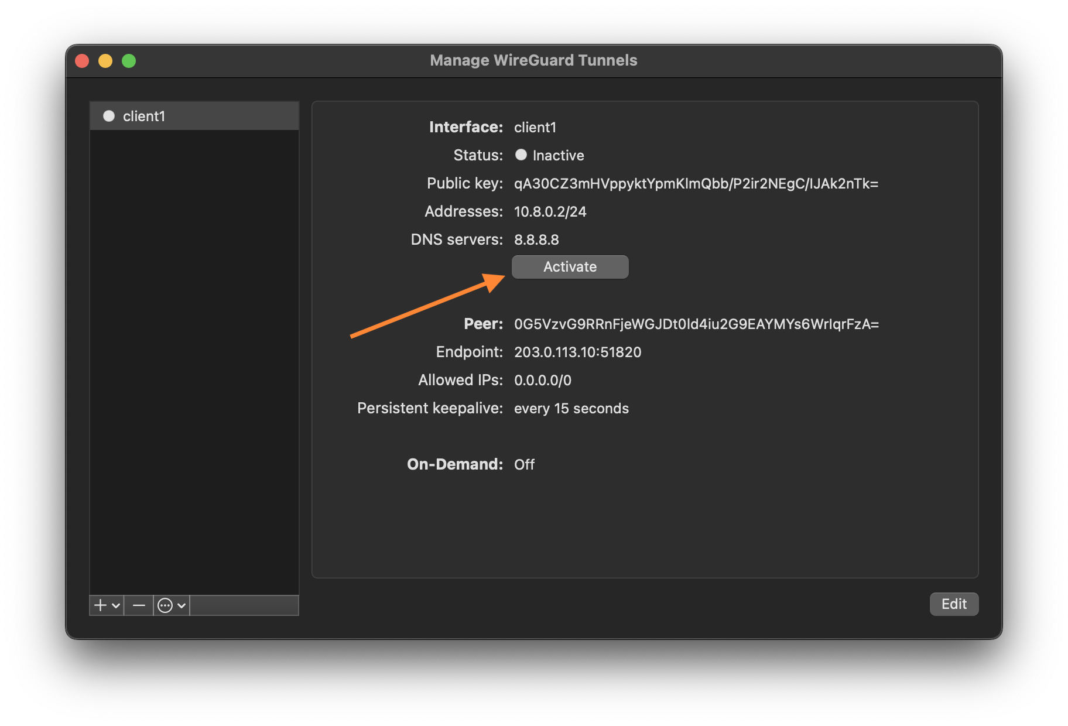Click the green zoom window button
1068x726 pixels.
pyautogui.click(x=129, y=61)
